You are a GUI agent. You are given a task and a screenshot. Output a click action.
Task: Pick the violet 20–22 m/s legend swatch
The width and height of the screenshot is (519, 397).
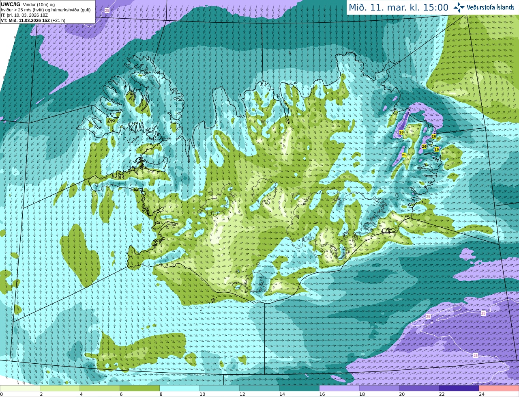(x=419, y=388)
